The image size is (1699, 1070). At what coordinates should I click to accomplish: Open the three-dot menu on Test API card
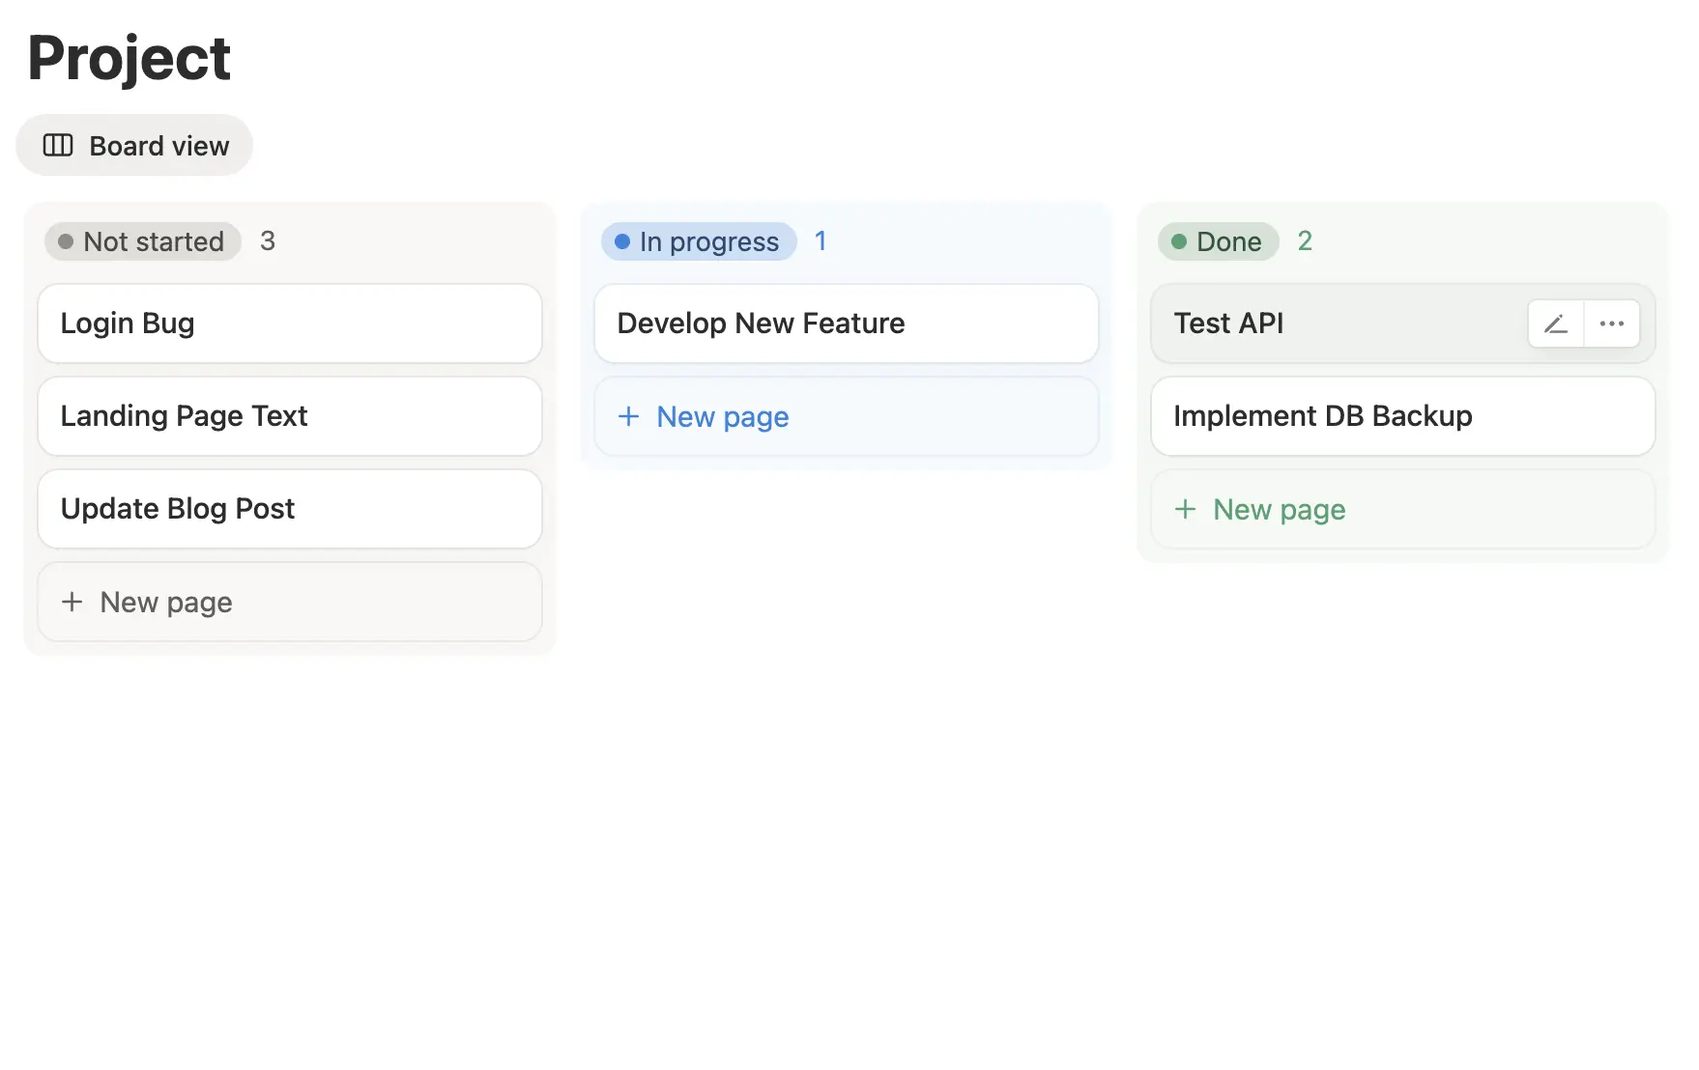1611,324
